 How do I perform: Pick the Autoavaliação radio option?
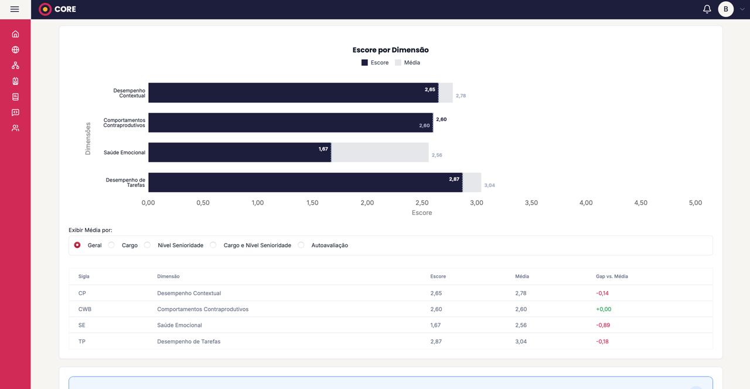click(301, 245)
